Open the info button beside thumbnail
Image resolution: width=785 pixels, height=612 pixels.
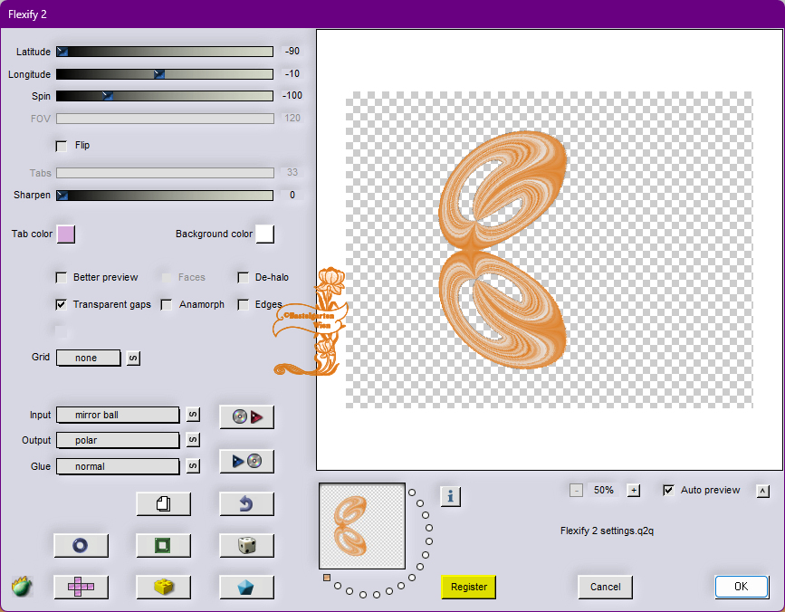click(451, 496)
